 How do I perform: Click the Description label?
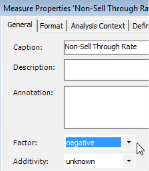(34, 67)
